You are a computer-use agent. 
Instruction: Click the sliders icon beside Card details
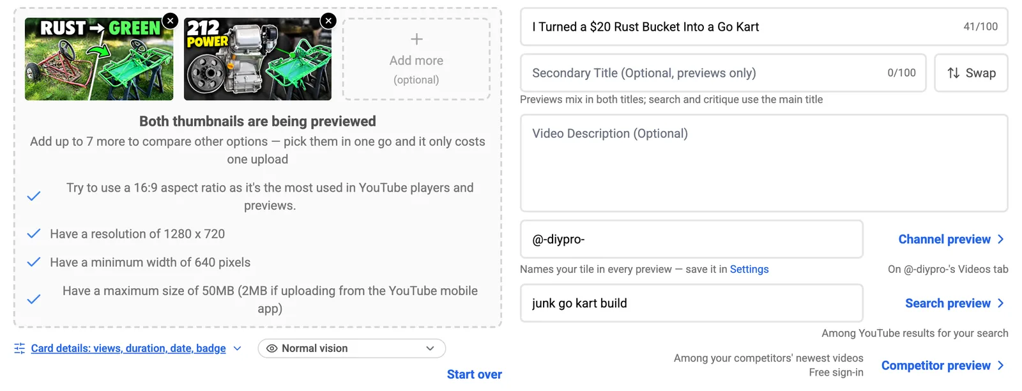coord(20,348)
